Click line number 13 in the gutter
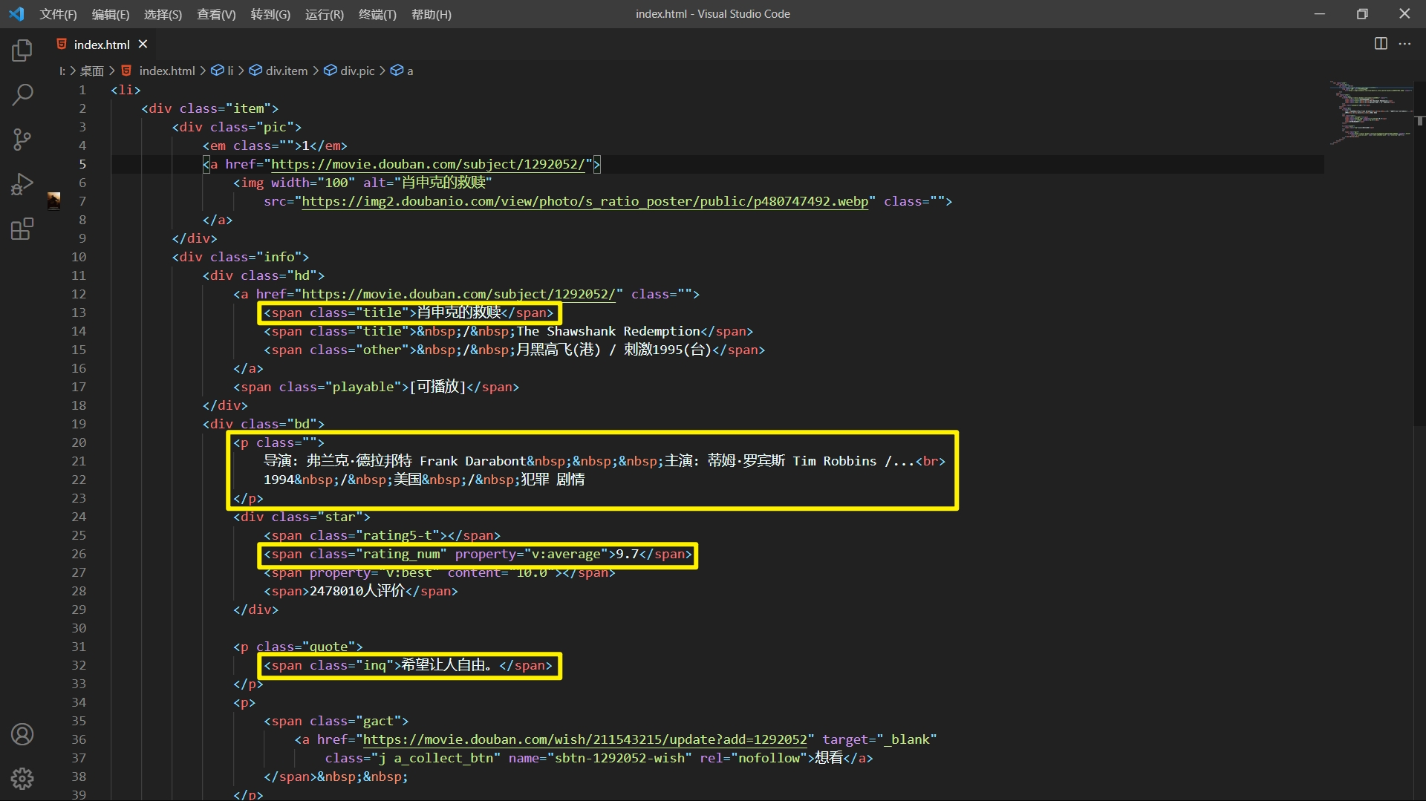Screen dimensions: 1426x801 [79, 313]
